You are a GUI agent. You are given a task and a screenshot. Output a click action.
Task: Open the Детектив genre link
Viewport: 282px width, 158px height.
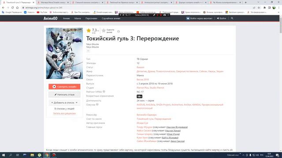(141, 71)
